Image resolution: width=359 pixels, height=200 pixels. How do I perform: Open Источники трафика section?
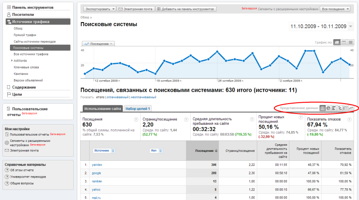(x=38, y=22)
